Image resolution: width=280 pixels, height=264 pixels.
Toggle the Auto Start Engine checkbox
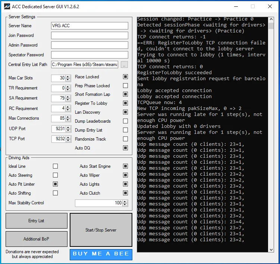(126, 166)
